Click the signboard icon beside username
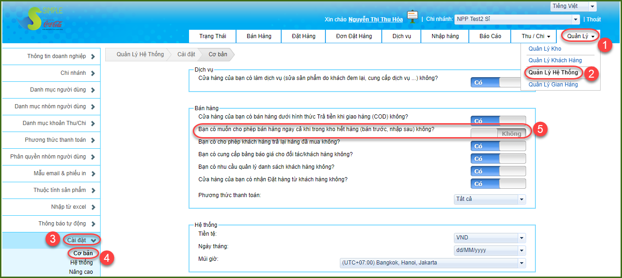 pyautogui.click(x=412, y=17)
